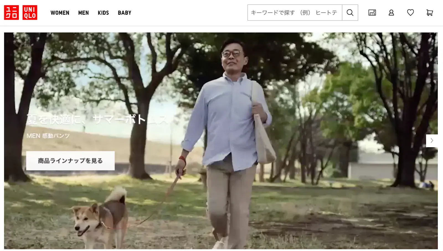
Task: Open the MEN category menu
Action: 83,13
